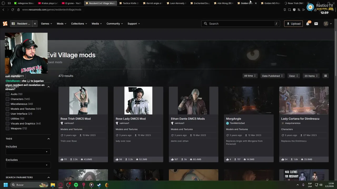The image size is (337, 189).
Task: Open the Date Published sort dropdown
Action: click(272, 76)
